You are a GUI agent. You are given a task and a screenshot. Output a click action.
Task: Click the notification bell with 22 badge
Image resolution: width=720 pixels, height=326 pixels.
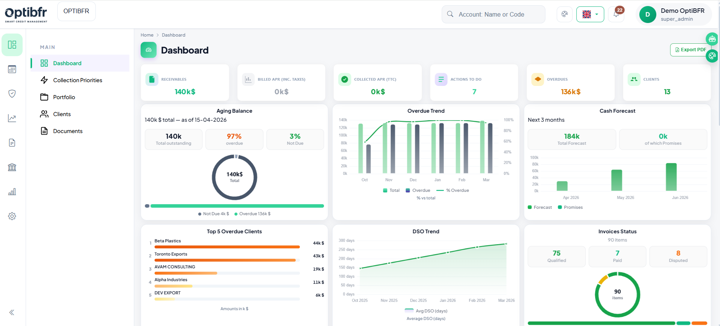point(616,14)
